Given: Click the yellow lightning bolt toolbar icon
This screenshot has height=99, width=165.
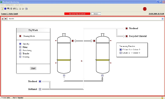Looking at the screenshot, I should pos(3,9).
